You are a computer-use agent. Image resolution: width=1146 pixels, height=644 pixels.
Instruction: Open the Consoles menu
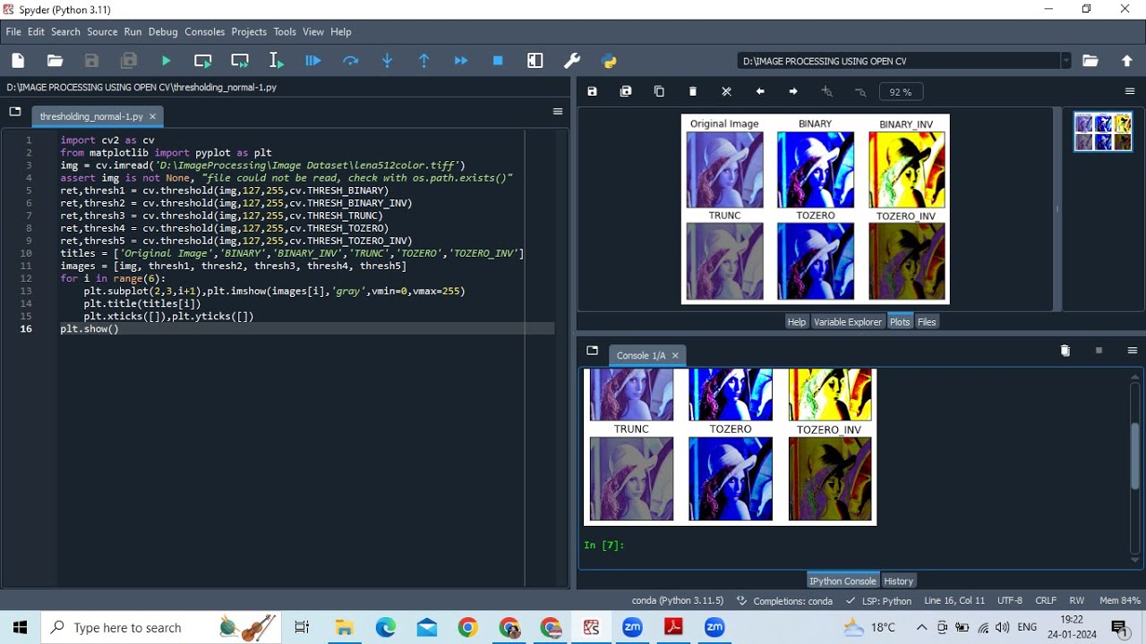[x=205, y=31]
